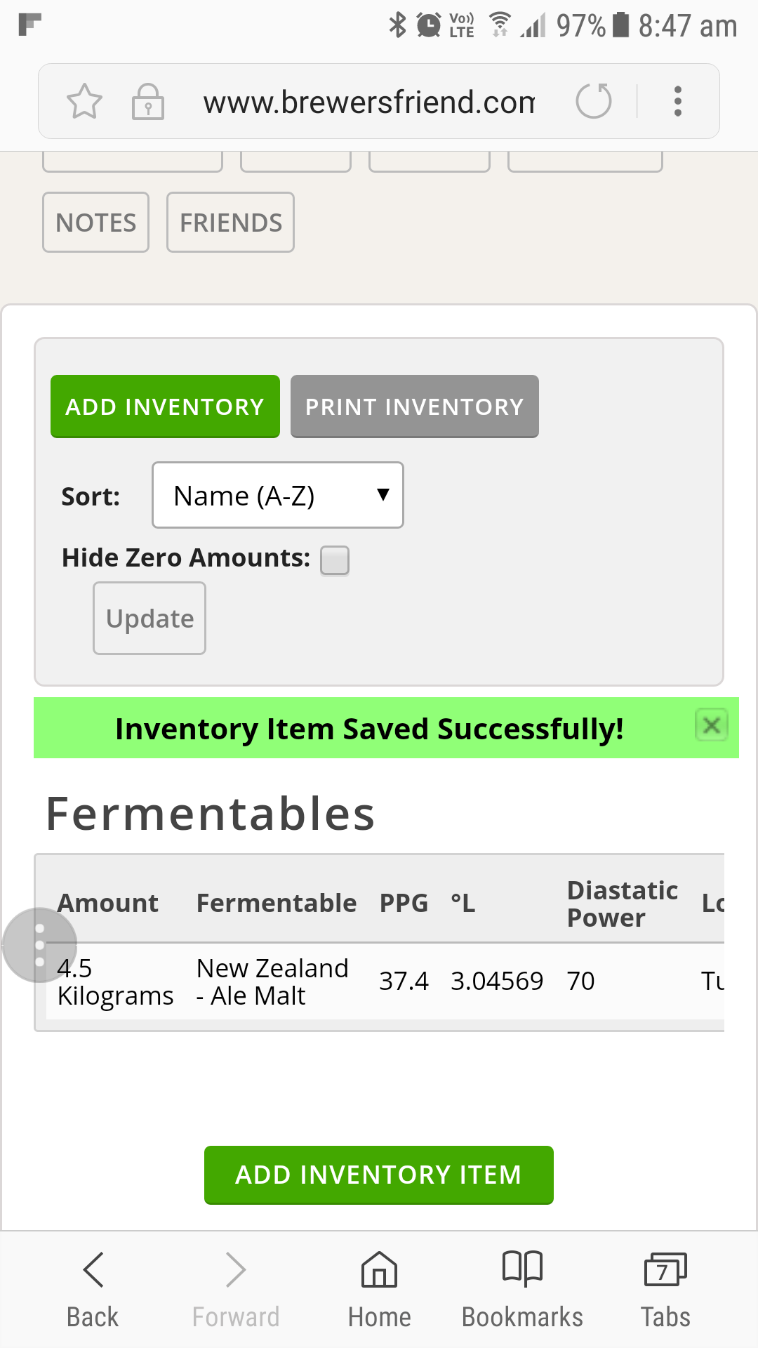Click the PRINT INVENTORY button
The height and width of the screenshot is (1348, 758).
coord(415,407)
